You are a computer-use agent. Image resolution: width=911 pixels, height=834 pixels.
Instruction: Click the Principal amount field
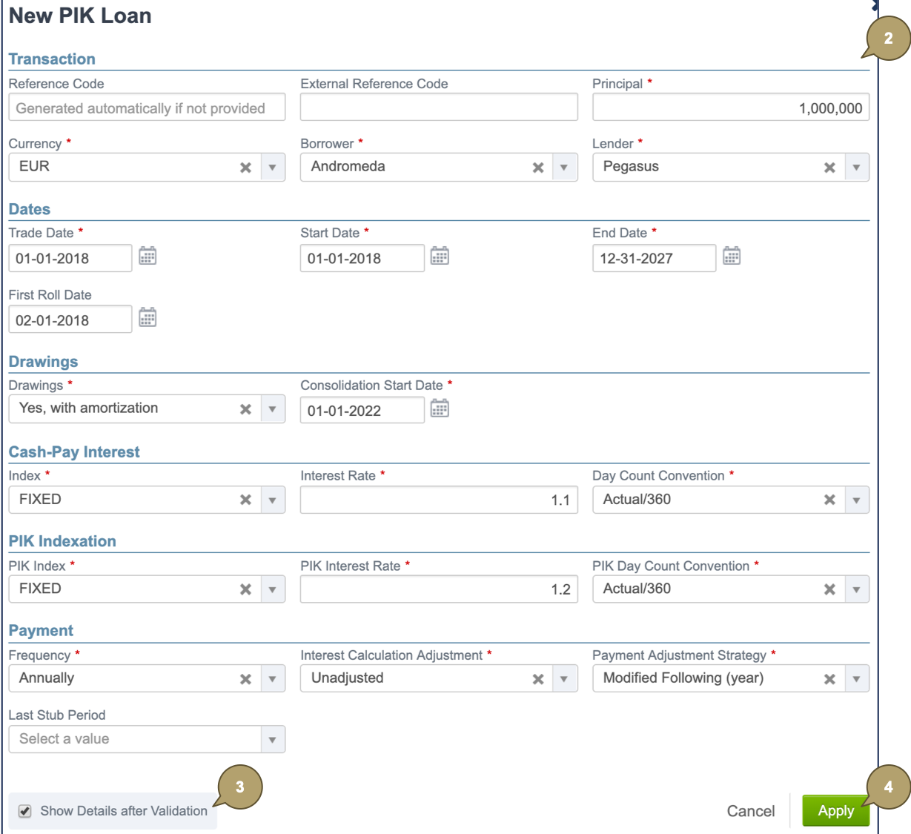[730, 108]
